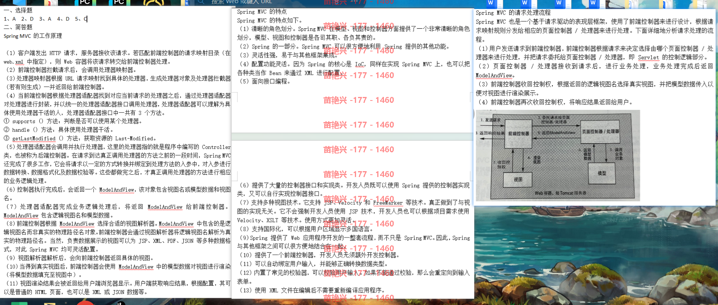Click the line (5) 面向接口编程
This screenshot has height=305, width=718.
(x=265, y=82)
